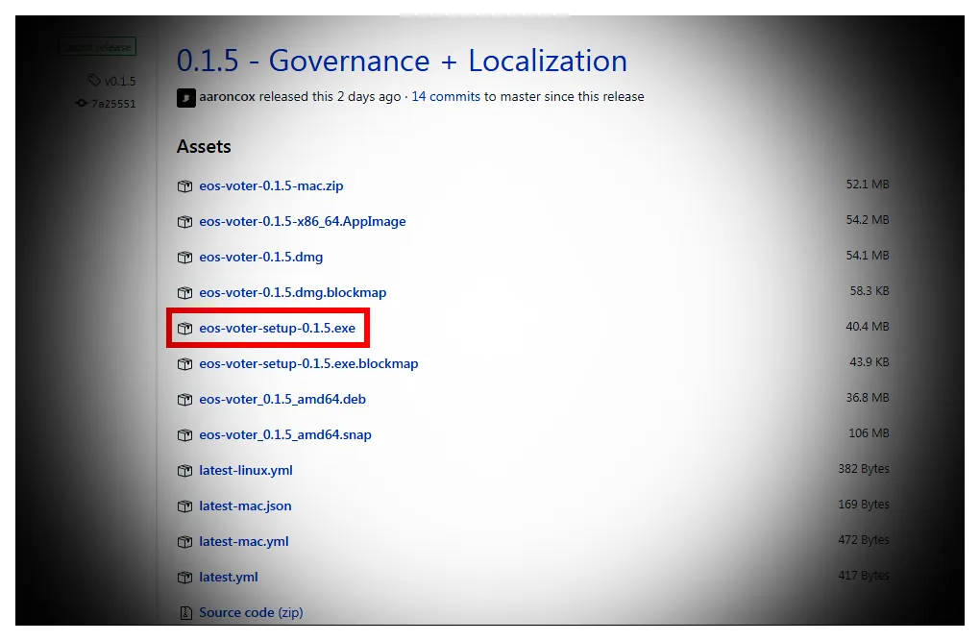Open 0.1.5 - Governance + Localization release title
The width and height of the screenshot is (980, 641).
[x=402, y=61]
